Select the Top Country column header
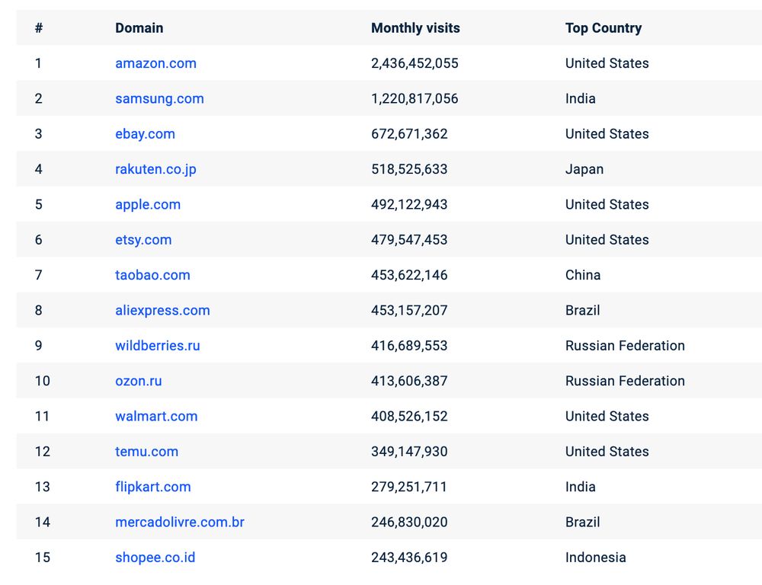 [x=603, y=28]
